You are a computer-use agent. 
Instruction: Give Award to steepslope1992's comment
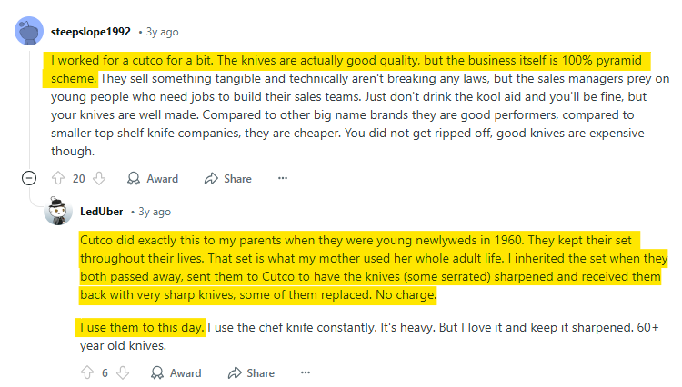coord(153,178)
